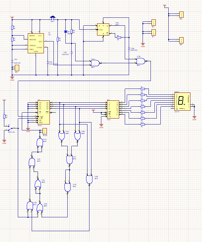Select resistor R12
Viewport: 202px width, 242px height.
(143, 119)
